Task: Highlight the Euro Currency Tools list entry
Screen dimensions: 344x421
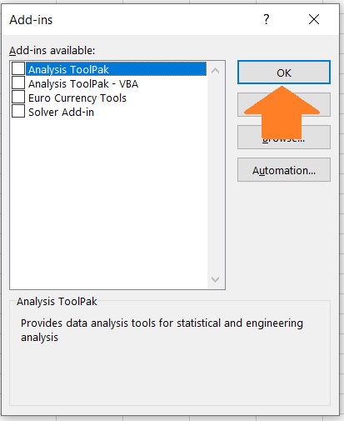Action: (x=77, y=98)
